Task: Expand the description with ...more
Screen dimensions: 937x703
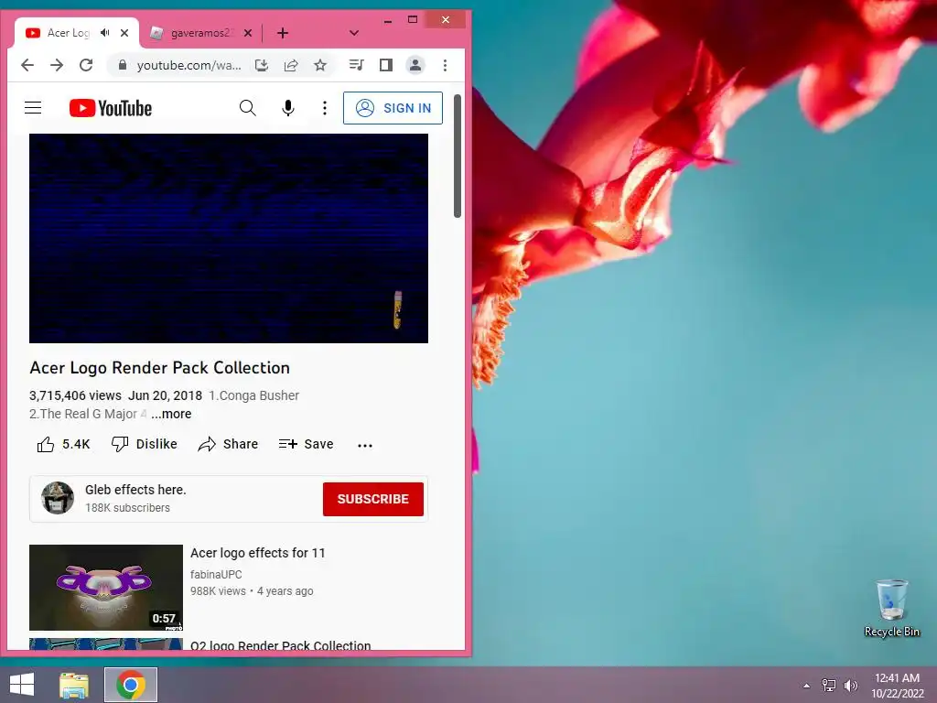Action: pyautogui.click(x=171, y=414)
